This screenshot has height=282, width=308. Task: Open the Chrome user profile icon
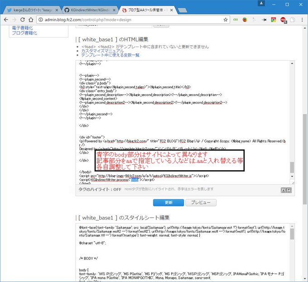[261, 3]
